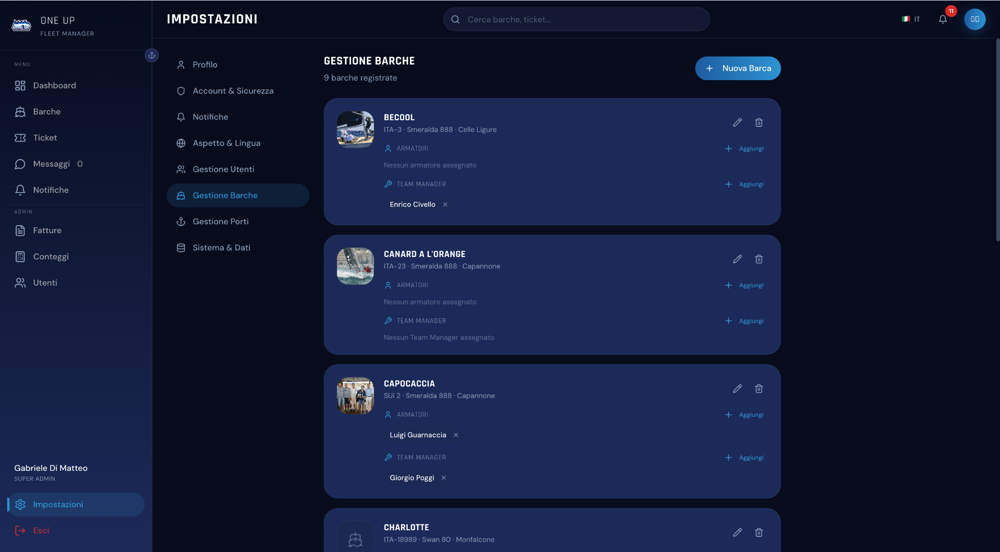Switch language using the IT flag selector
The image size is (1000, 552).
[911, 19]
